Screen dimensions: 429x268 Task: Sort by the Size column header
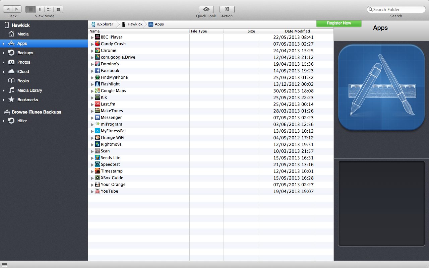tap(242, 31)
